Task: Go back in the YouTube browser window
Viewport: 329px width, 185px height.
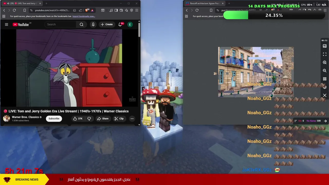Action: (x=4, y=10)
